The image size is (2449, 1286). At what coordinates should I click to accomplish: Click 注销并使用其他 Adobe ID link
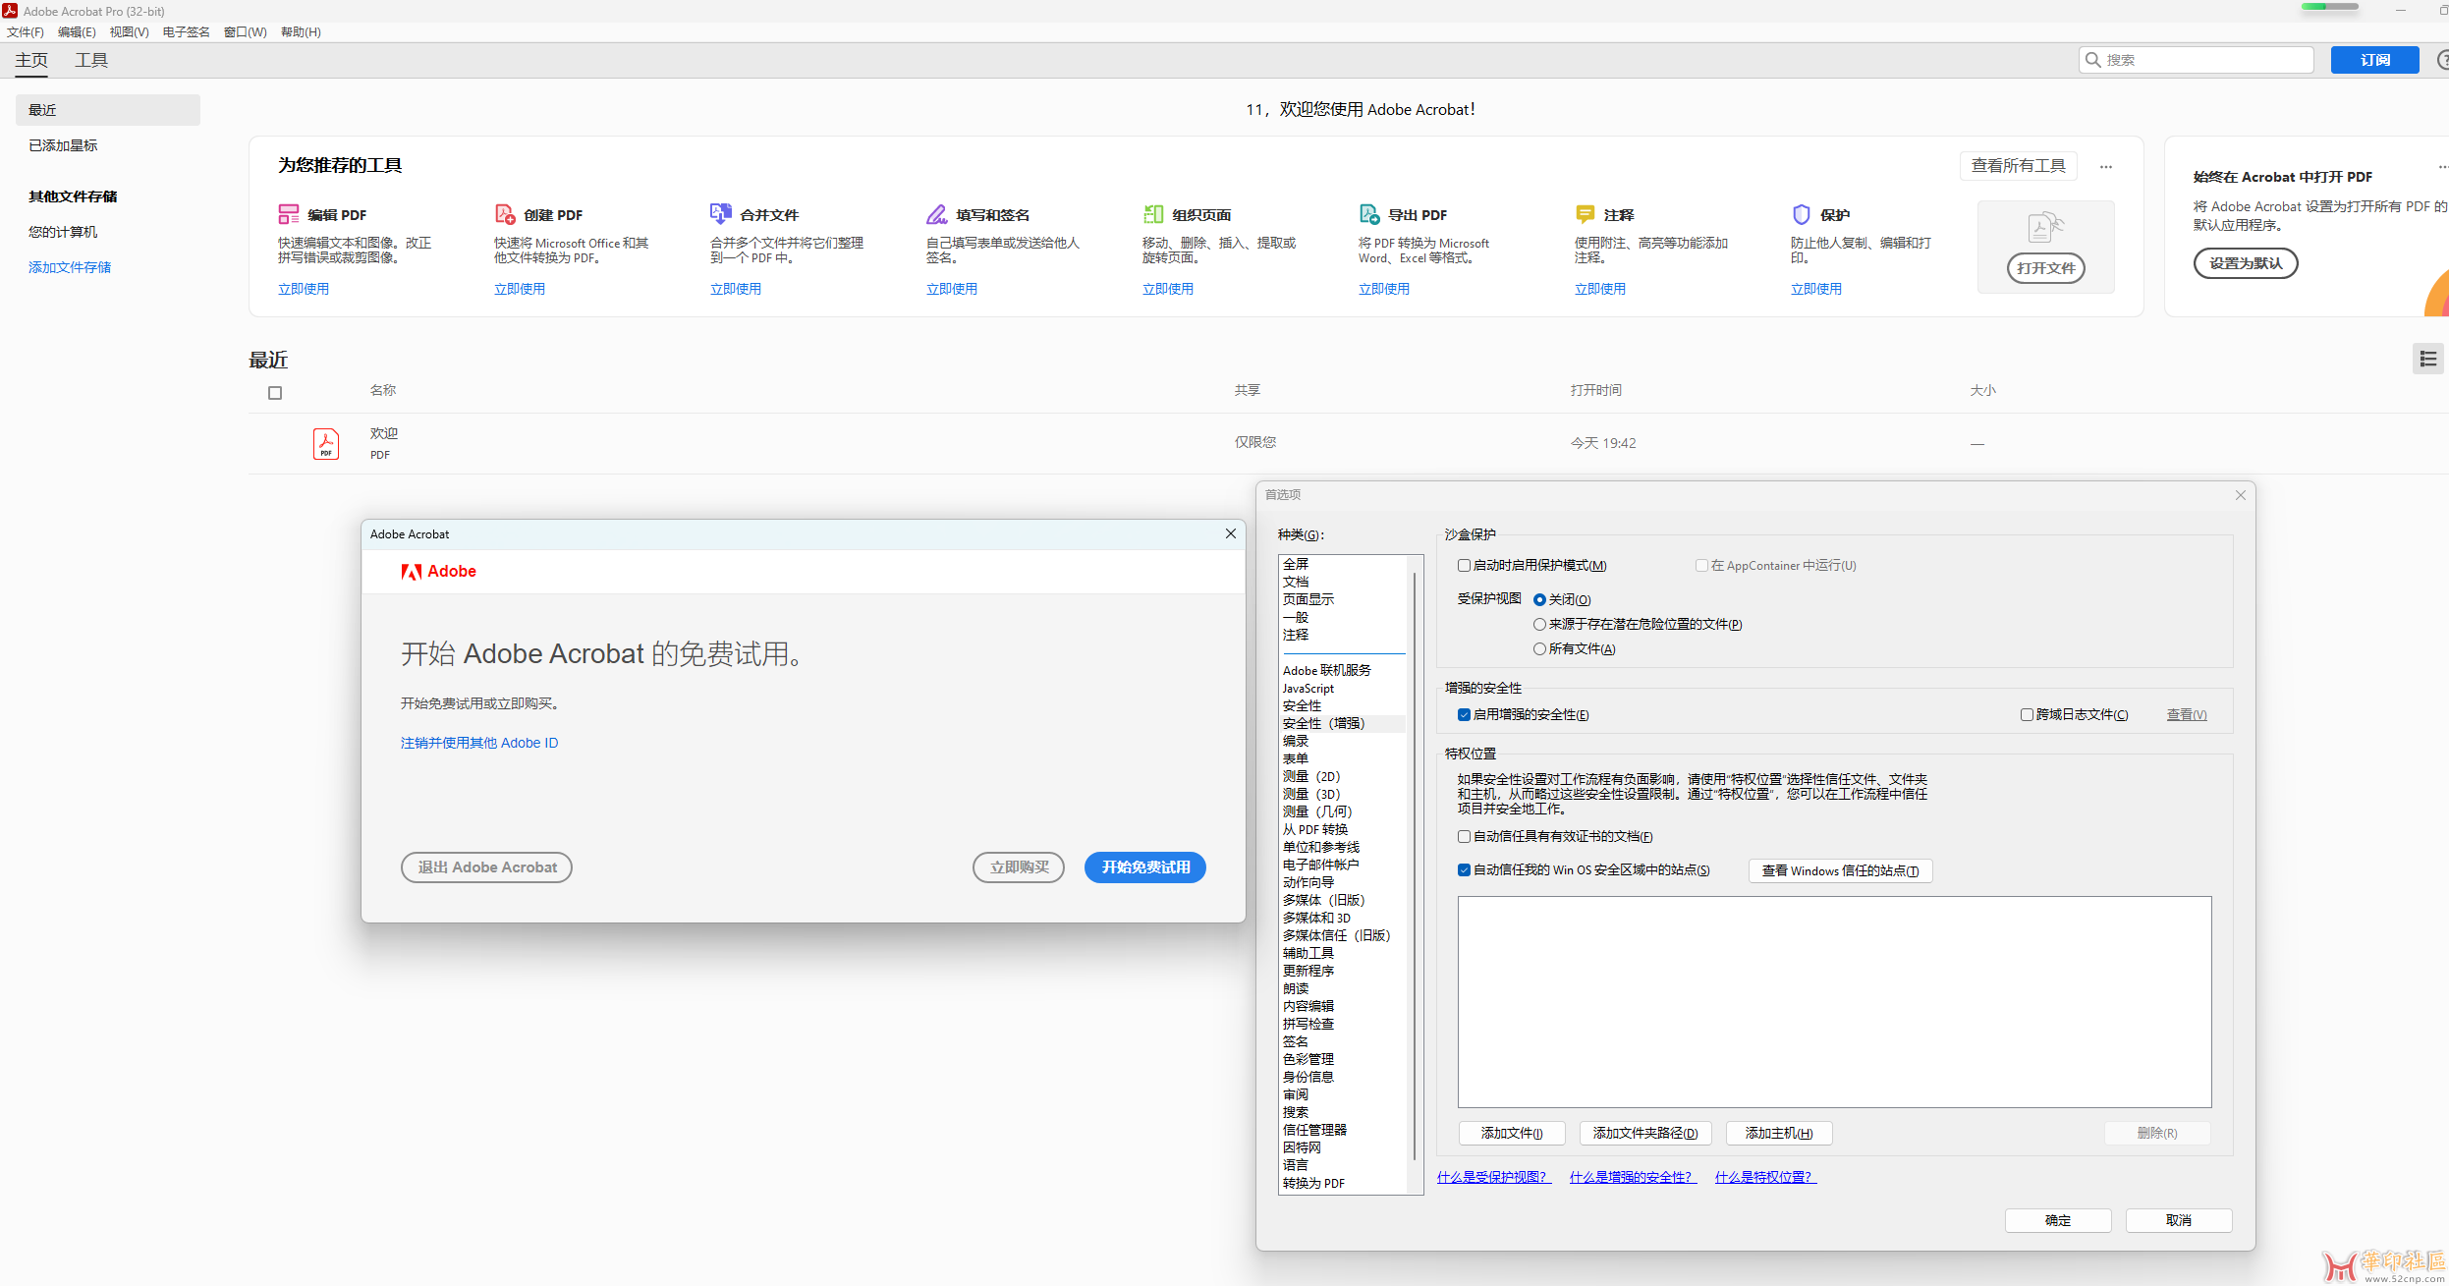[479, 743]
